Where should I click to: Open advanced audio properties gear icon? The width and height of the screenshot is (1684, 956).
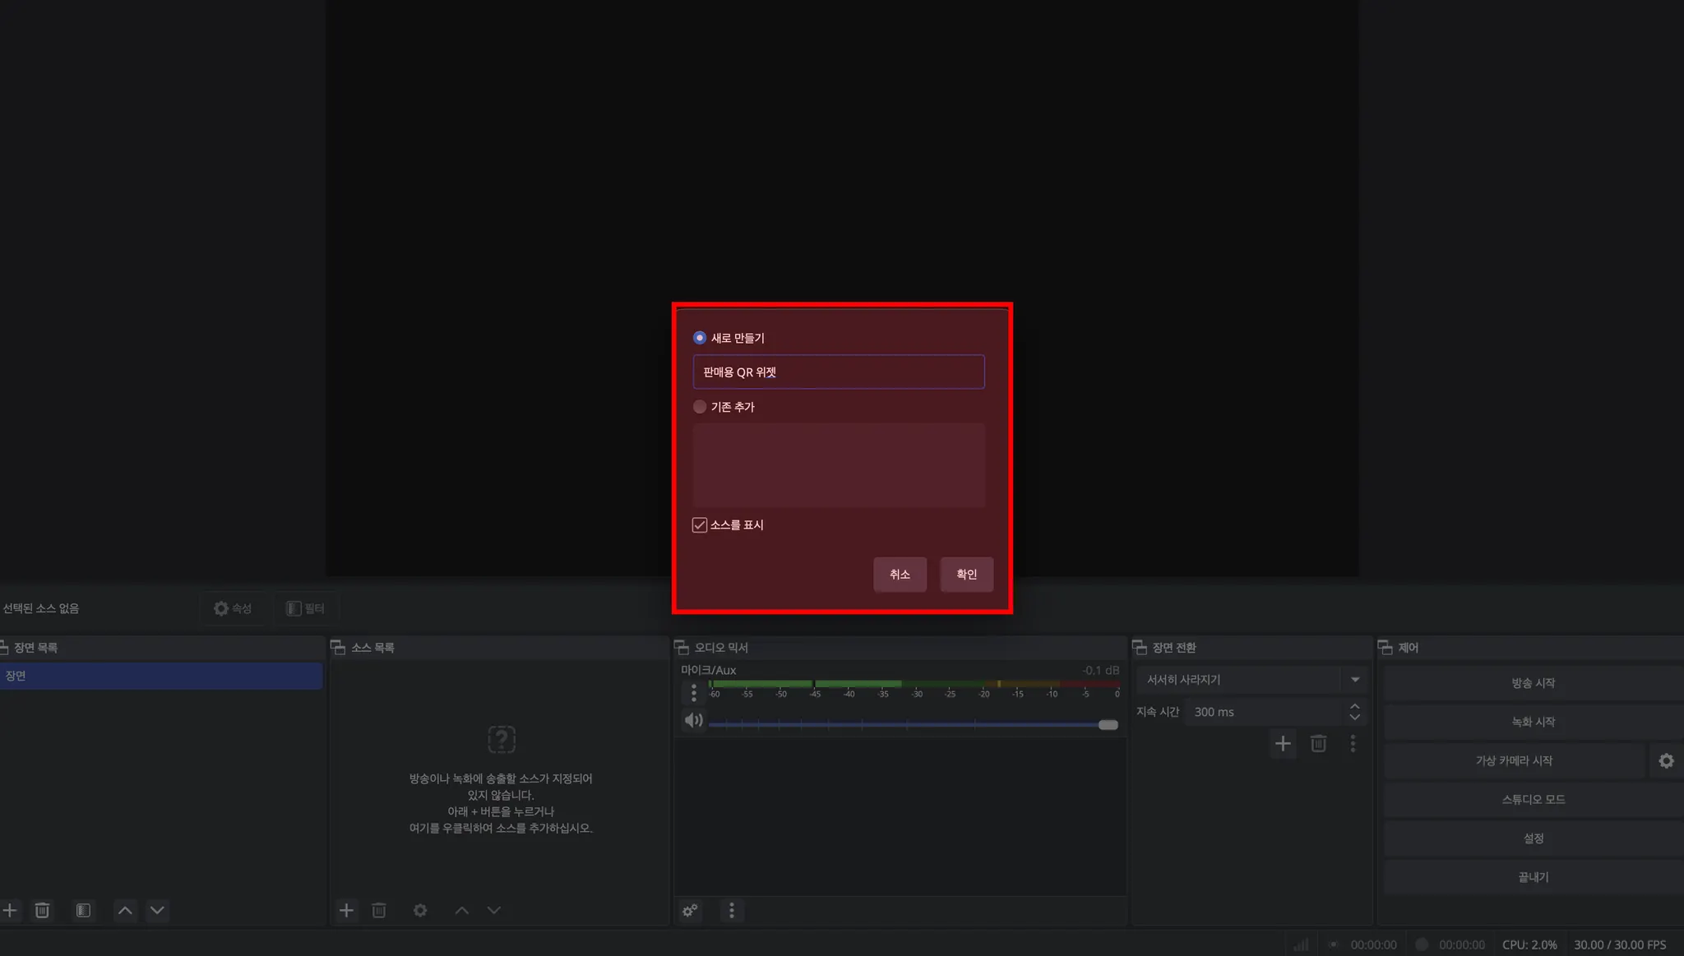pos(690,910)
